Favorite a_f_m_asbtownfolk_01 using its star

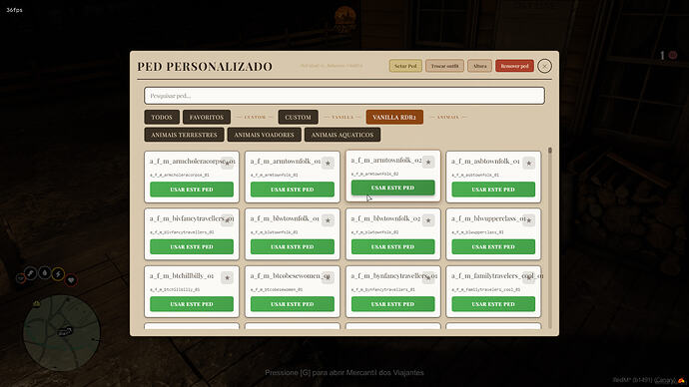coord(529,164)
